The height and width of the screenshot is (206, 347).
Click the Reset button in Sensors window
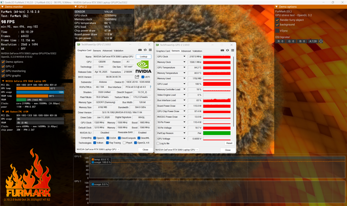[229, 143]
